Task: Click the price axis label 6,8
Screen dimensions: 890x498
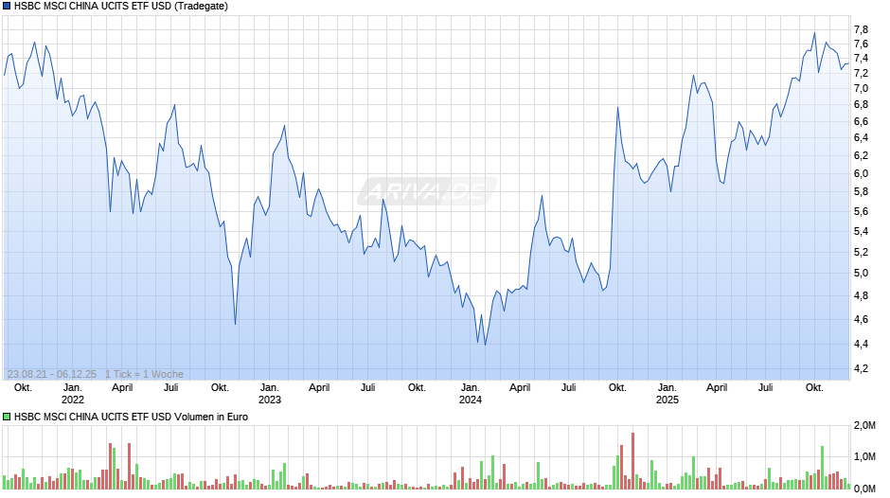Action: [x=861, y=105]
